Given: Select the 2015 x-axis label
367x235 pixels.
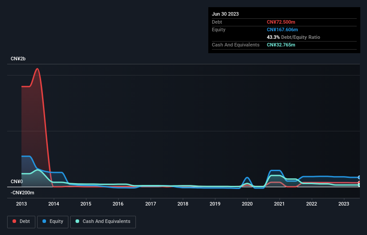Looking at the screenshot, I should [x=86, y=204].
